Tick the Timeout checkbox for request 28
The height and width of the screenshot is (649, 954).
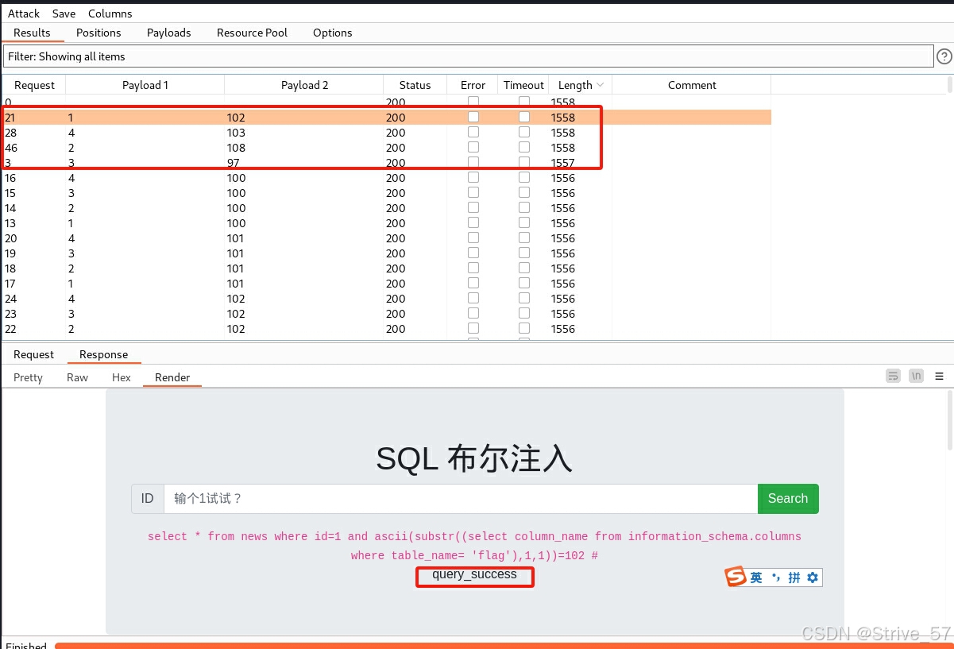pyautogui.click(x=524, y=132)
